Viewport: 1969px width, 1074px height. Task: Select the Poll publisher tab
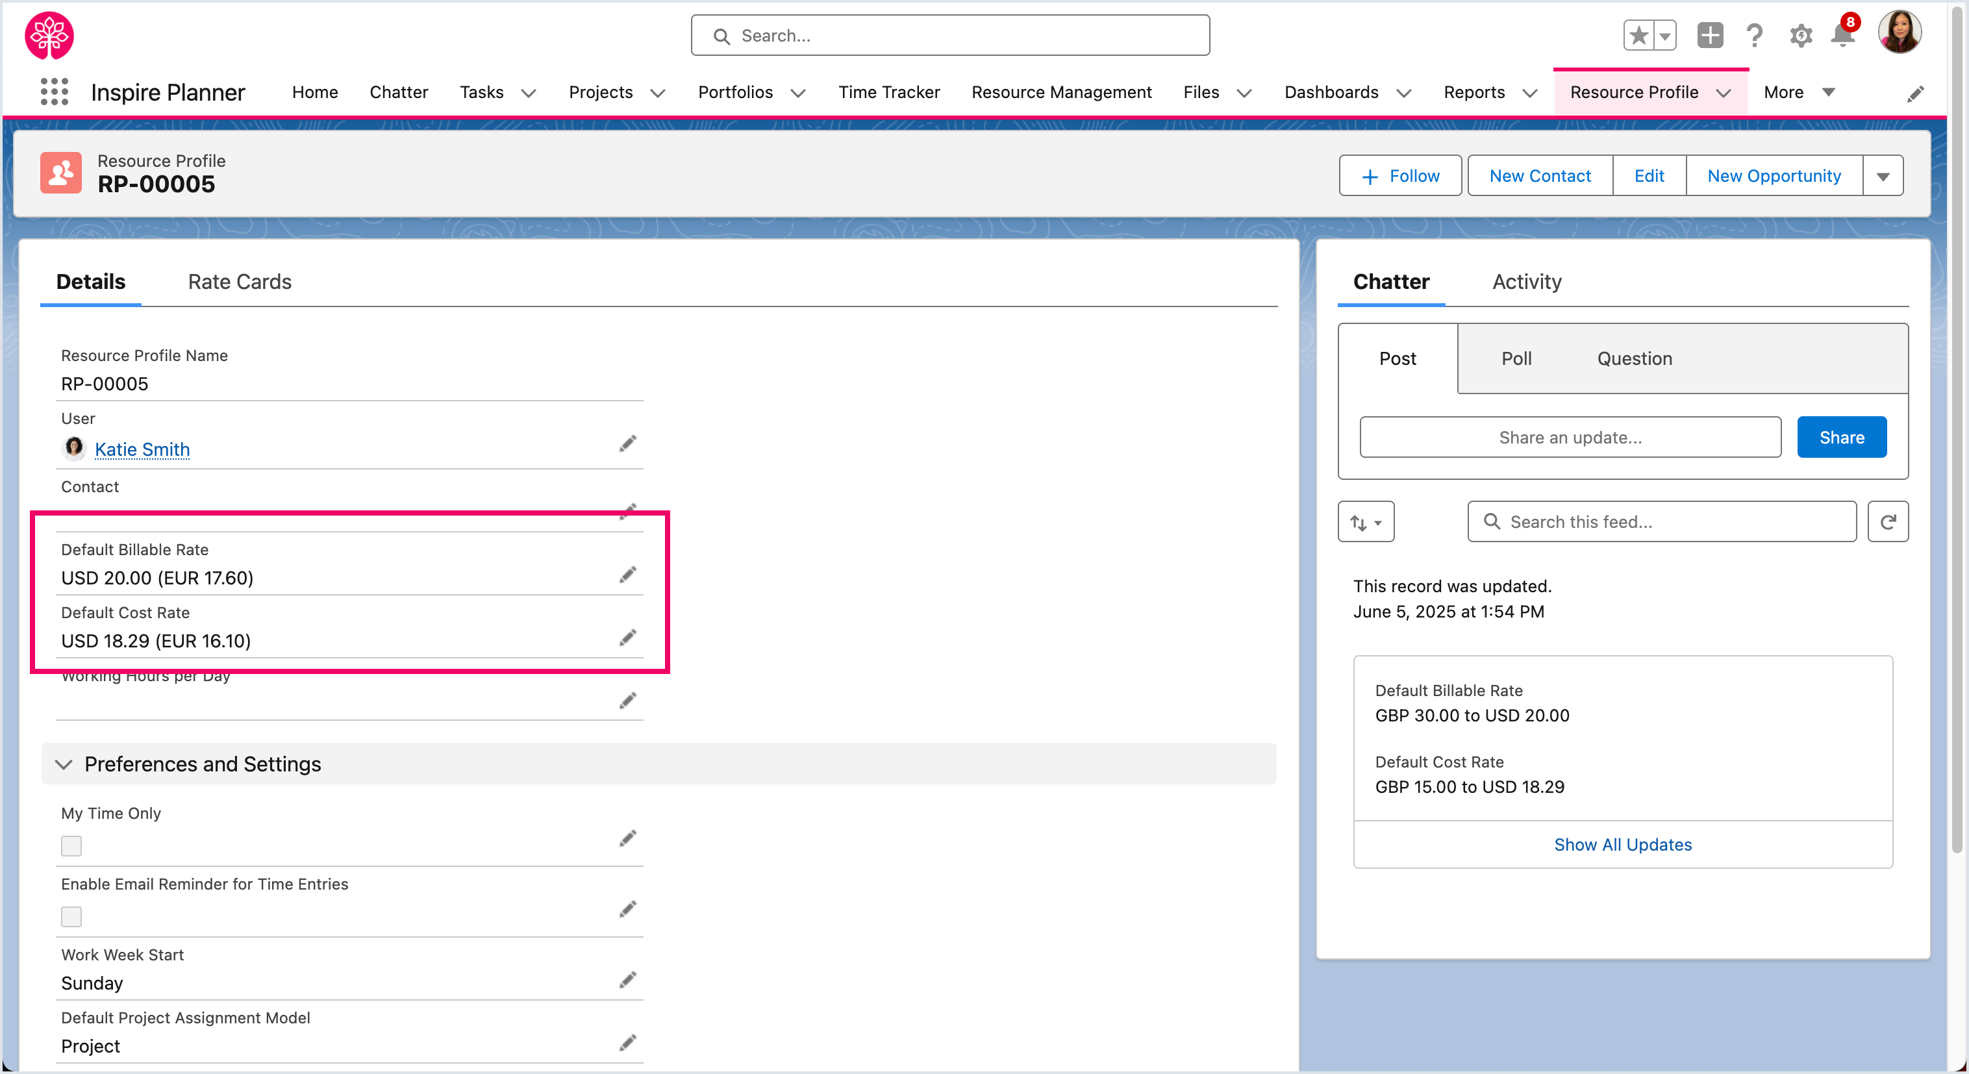pyautogui.click(x=1516, y=358)
